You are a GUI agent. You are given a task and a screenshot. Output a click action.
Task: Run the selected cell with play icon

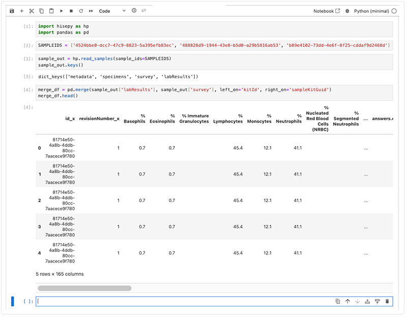pyautogui.click(x=61, y=11)
